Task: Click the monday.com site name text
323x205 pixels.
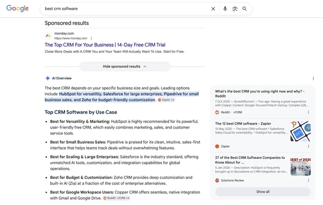Action: (x=64, y=33)
